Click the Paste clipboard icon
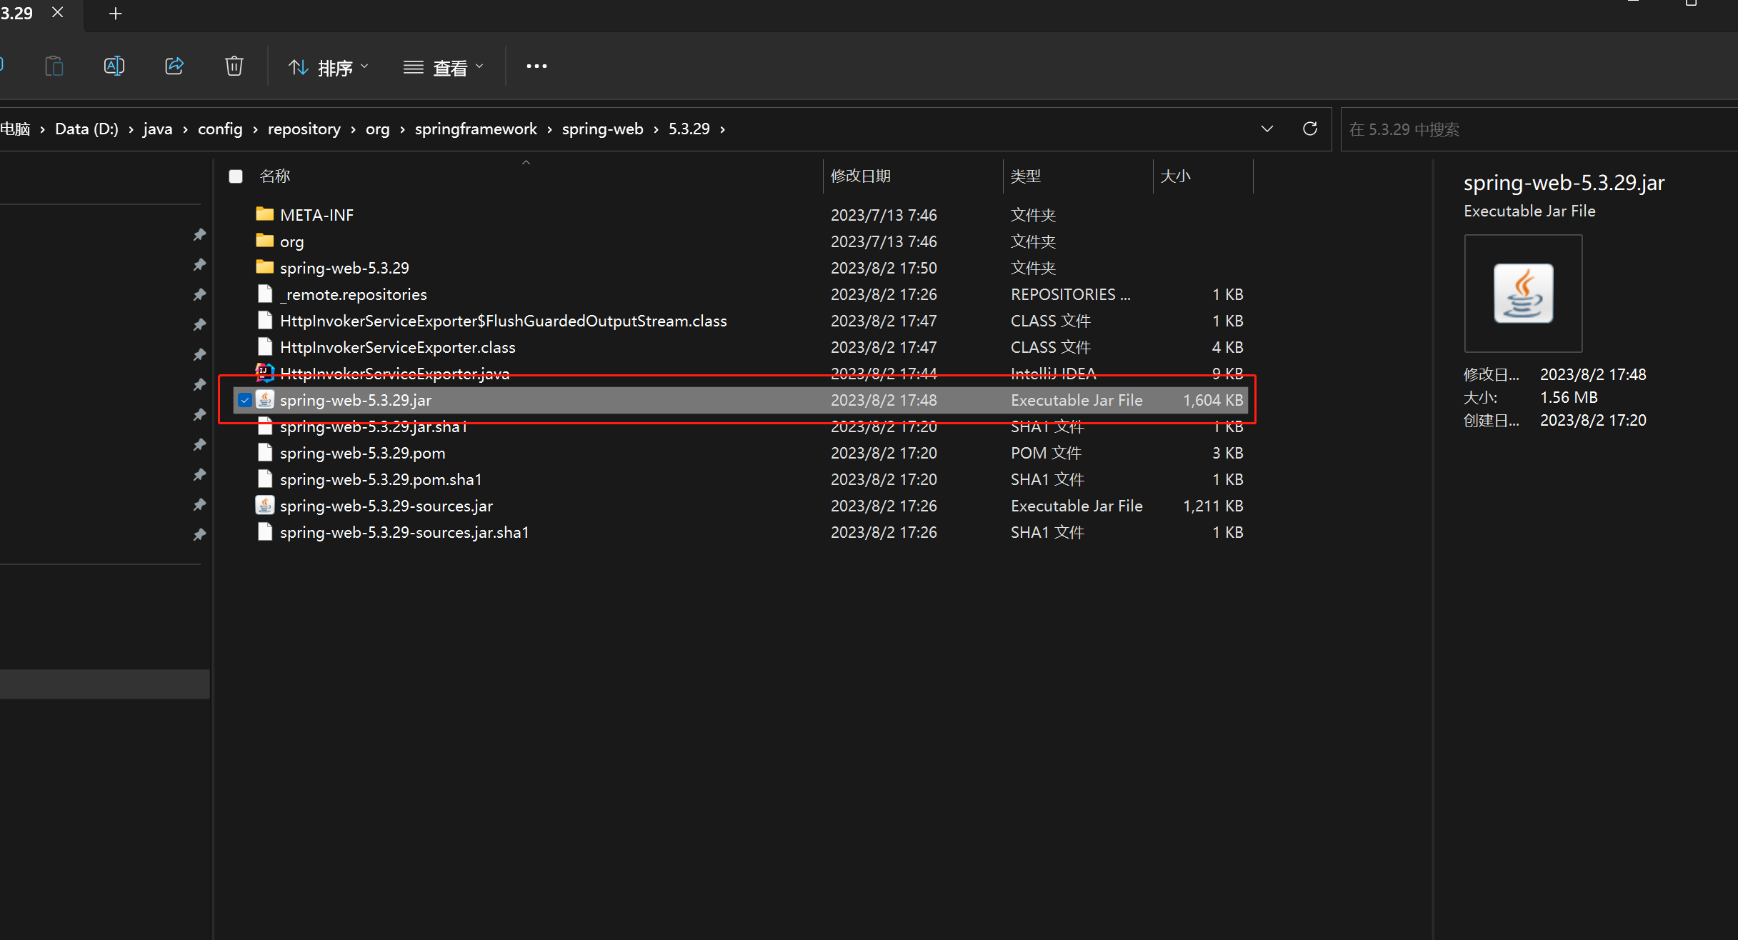This screenshot has height=940, width=1738. [54, 66]
